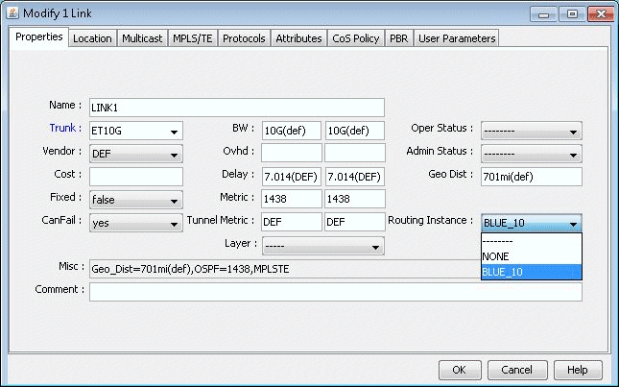
Task: Click the first Tunnel Metric DEF field
Action: [x=292, y=222]
